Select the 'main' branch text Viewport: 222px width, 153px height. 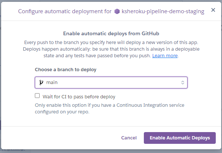pos(52,83)
